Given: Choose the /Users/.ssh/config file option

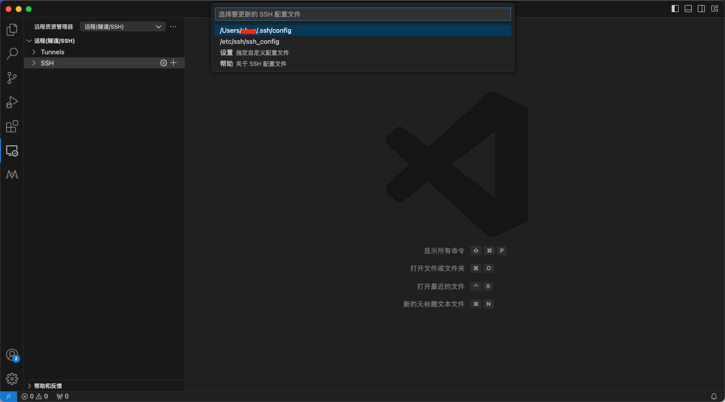Looking at the screenshot, I should [362, 31].
